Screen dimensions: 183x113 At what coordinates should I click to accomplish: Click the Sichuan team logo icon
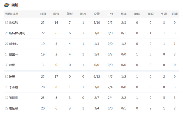pyautogui.click(x=7, y=5)
